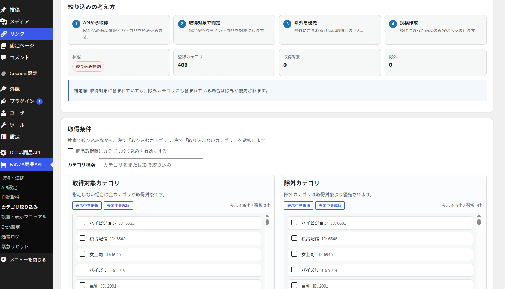Image resolution: width=505 pixels, height=289 pixels.
Task: Open the 設置・表示マニュアル page
Action: click(x=24, y=217)
